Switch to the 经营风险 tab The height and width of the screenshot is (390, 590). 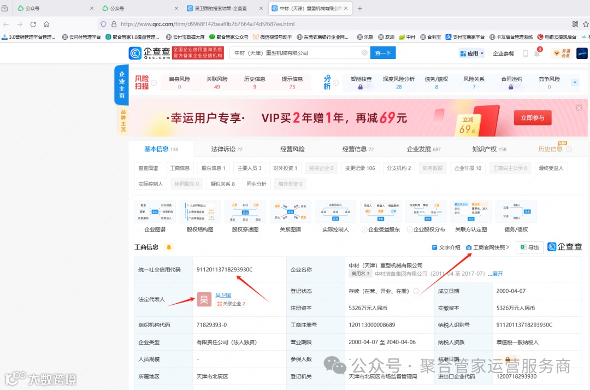[x=292, y=149]
